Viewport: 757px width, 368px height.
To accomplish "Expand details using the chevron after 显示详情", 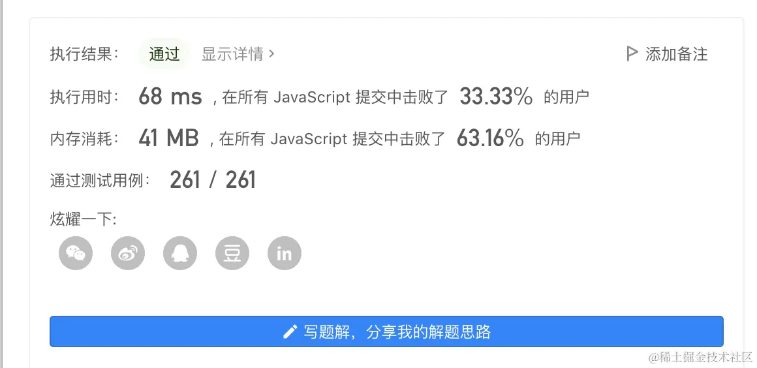I will 272,54.
